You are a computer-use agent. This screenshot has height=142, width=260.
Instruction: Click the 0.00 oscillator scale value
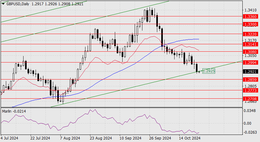(248, 123)
